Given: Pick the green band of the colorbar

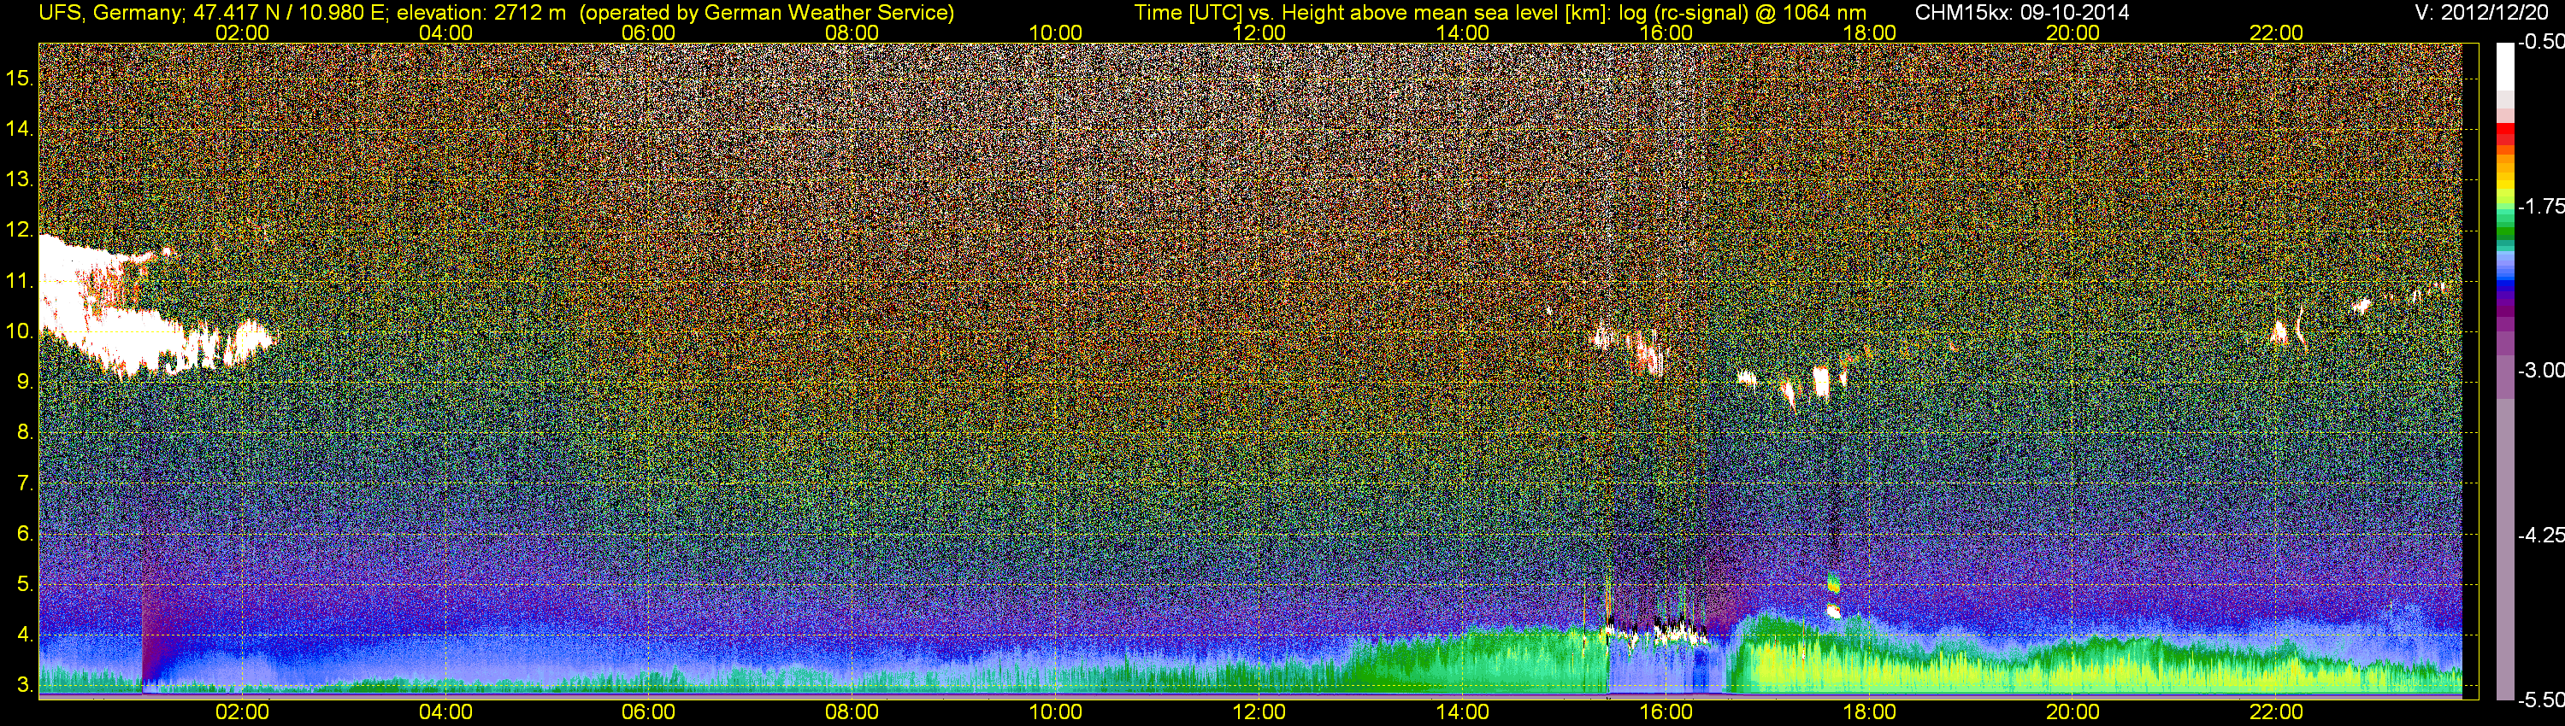Looking at the screenshot, I should [x=2504, y=231].
